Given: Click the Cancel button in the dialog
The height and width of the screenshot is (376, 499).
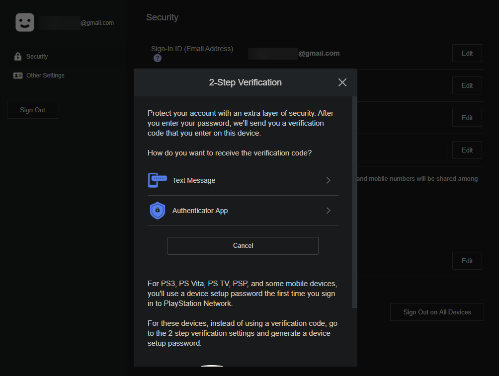Looking at the screenshot, I should tap(243, 245).
